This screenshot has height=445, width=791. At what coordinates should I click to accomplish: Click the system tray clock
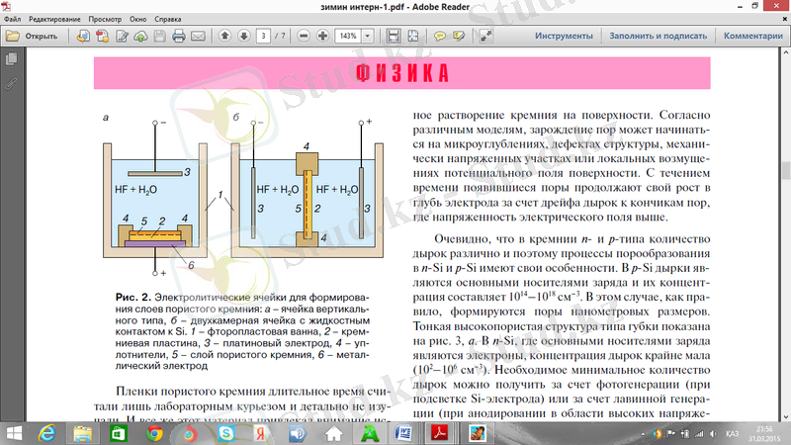point(764,434)
